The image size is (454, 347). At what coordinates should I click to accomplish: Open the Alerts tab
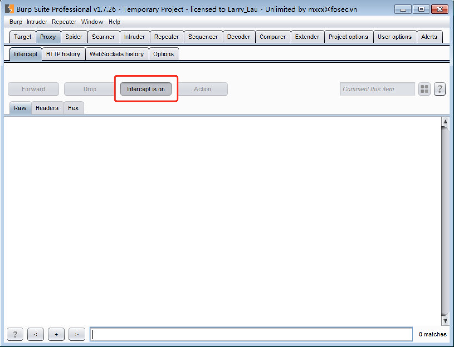pyautogui.click(x=429, y=37)
